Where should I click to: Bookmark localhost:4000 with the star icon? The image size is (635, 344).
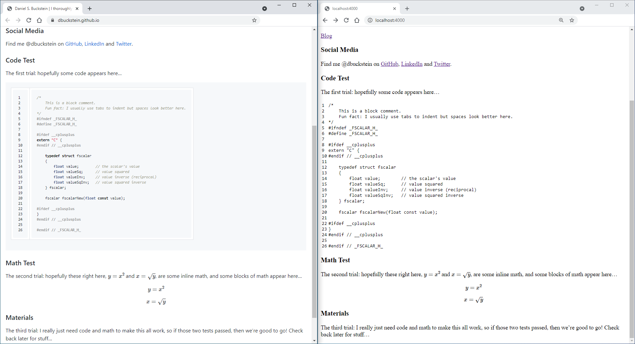click(x=572, y=20)
